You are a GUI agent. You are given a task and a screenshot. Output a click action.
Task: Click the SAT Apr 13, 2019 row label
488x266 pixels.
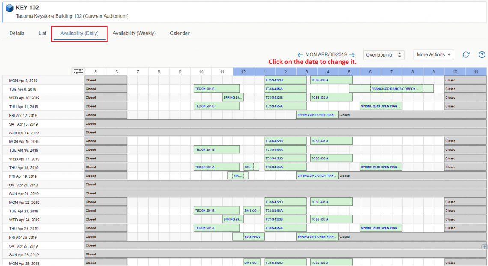23,124
